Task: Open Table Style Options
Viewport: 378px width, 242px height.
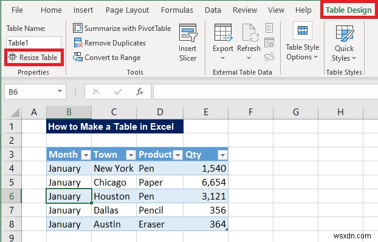Action: (302, 41)
